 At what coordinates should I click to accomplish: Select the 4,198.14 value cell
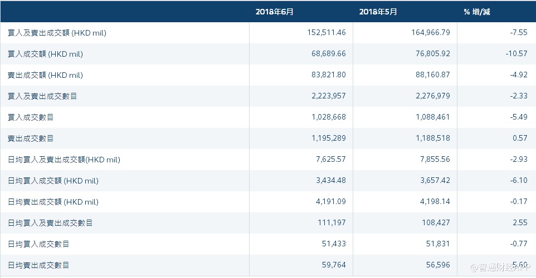click(436, 202)
